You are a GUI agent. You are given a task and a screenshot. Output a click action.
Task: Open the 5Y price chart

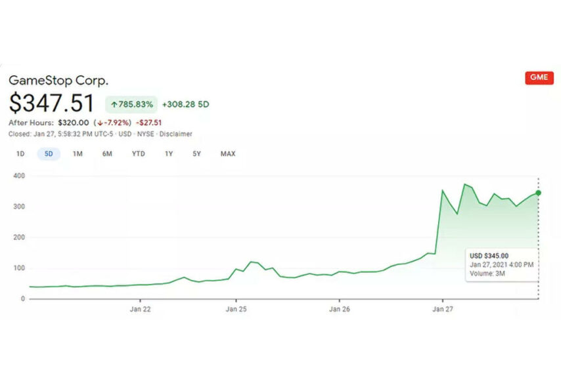pyautogui.click(x=197, y=154)
